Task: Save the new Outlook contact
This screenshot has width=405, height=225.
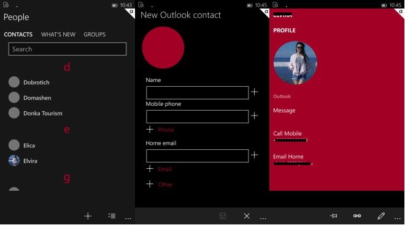Action: tap(223, 216)
